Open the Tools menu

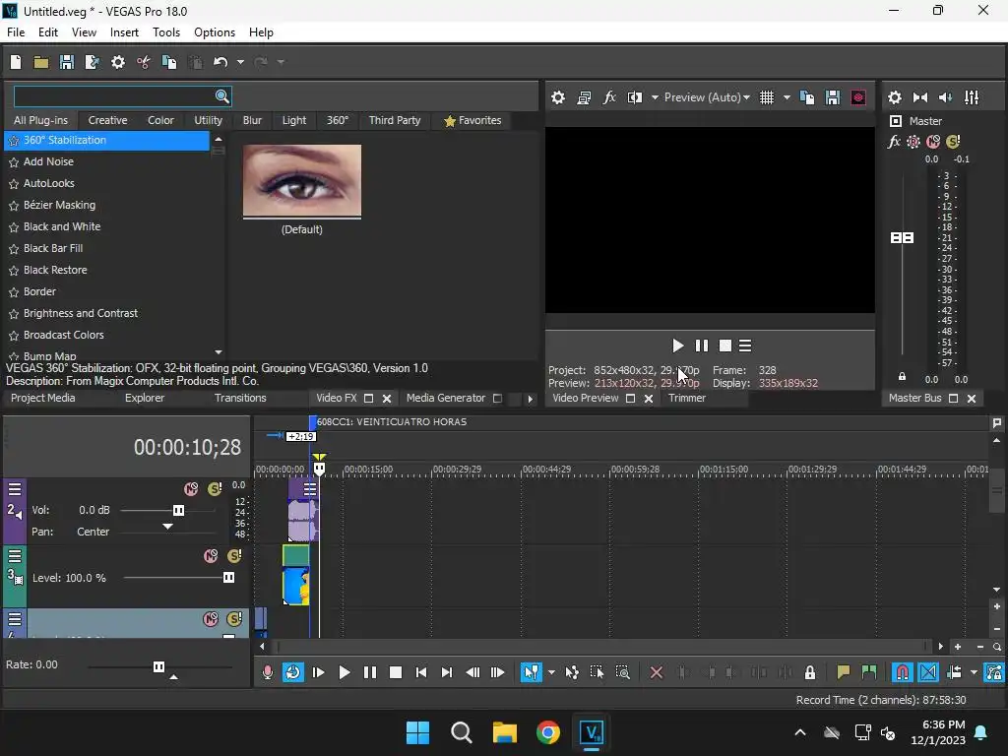[166, 32]
